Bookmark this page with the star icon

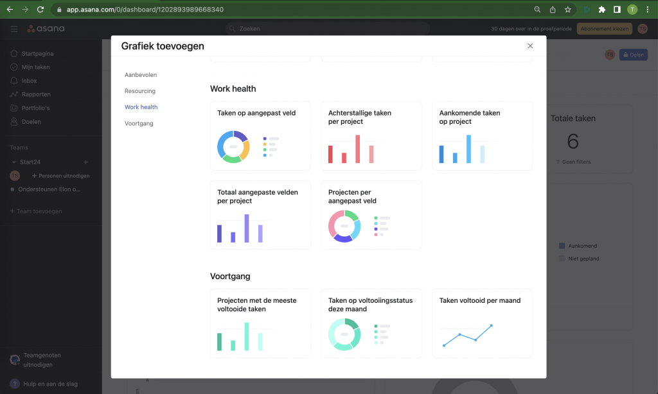[568, 10]
